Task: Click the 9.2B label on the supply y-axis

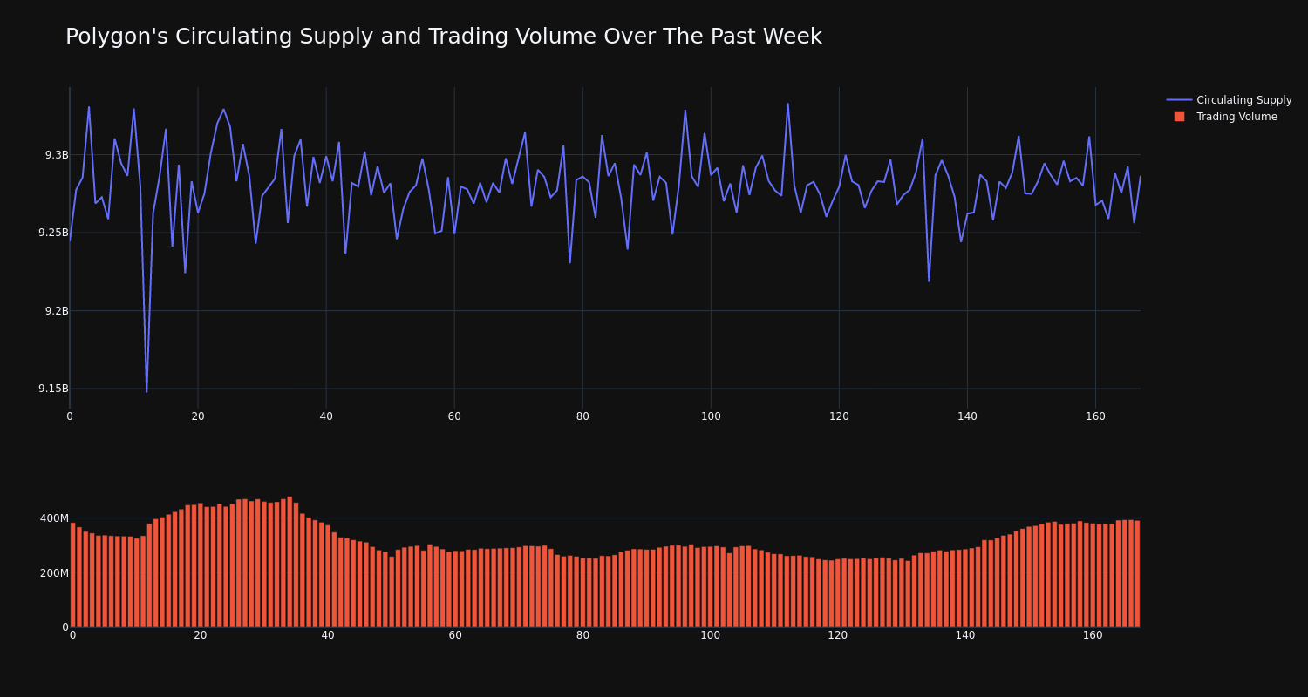Action: [57, 311]
